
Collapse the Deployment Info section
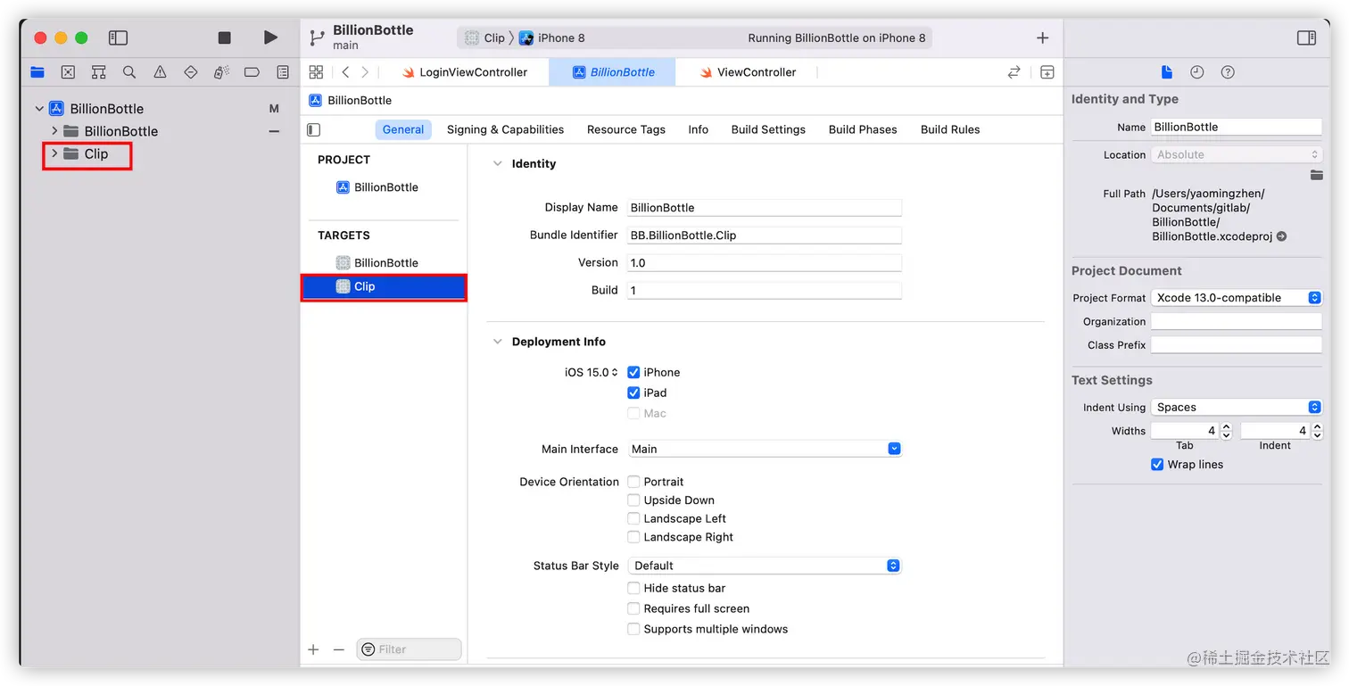pyautogui.click(x=498, y=342)
